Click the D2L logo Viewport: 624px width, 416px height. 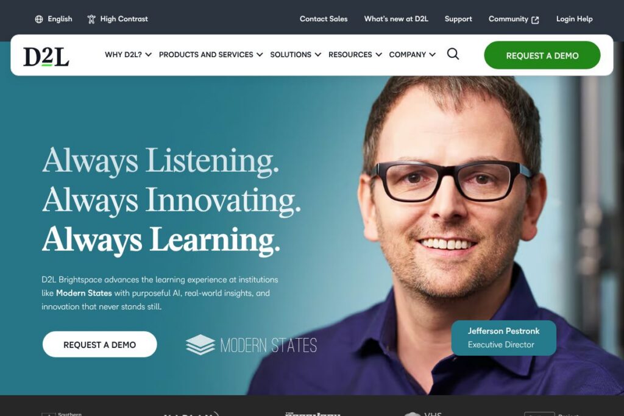[46, 56]
